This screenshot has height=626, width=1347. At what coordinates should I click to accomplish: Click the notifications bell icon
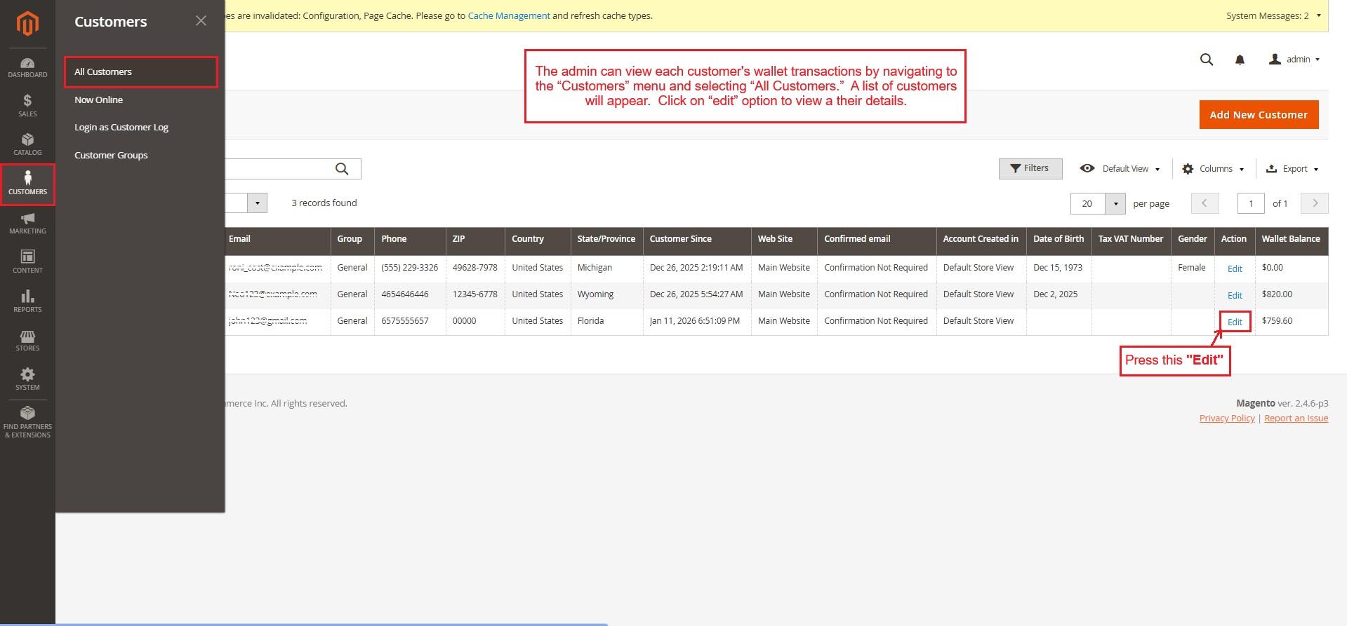coord(1240,60)
